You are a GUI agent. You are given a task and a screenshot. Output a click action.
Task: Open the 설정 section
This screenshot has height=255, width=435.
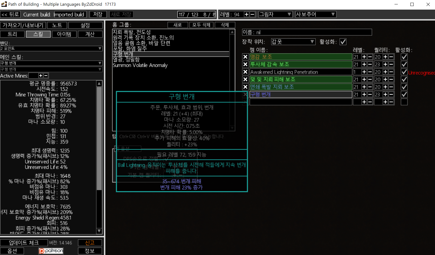(x=85, y=25)
